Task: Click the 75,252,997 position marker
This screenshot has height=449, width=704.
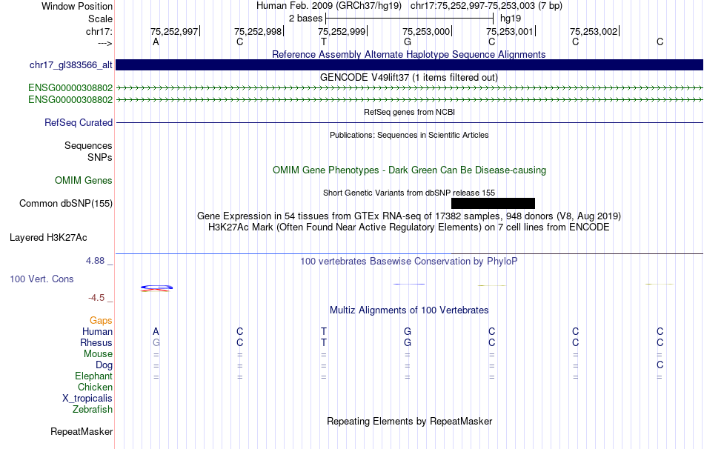Action: [x=174, y=31]
